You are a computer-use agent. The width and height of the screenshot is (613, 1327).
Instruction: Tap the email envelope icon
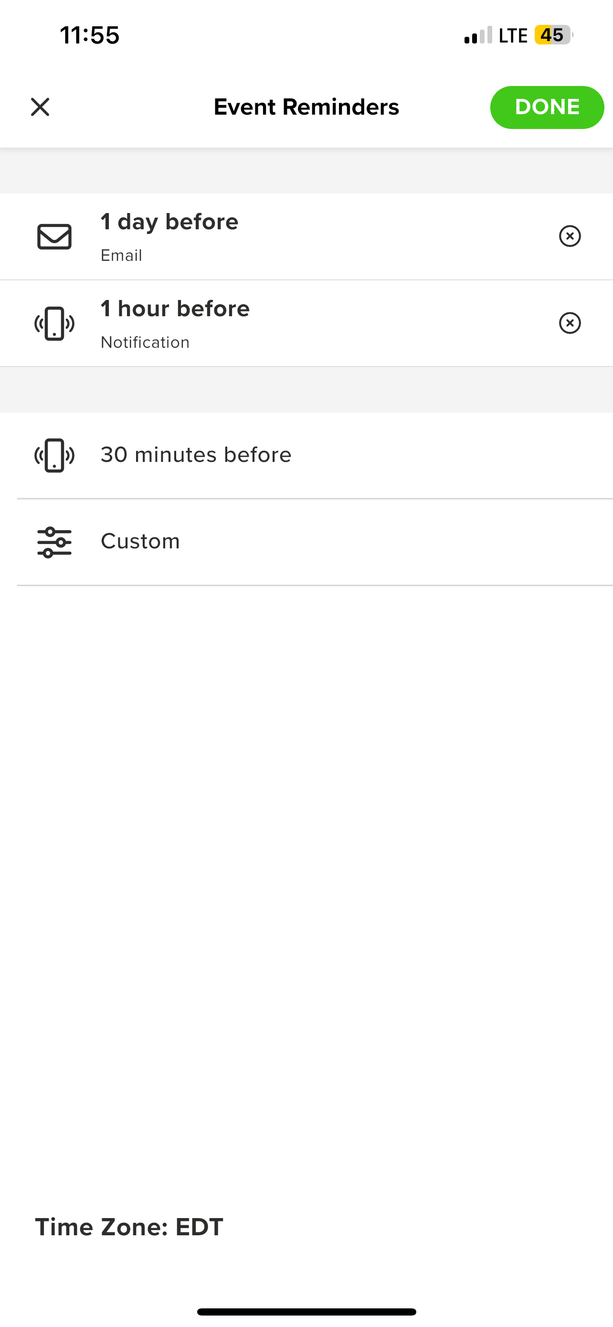[x=54, y=237]
